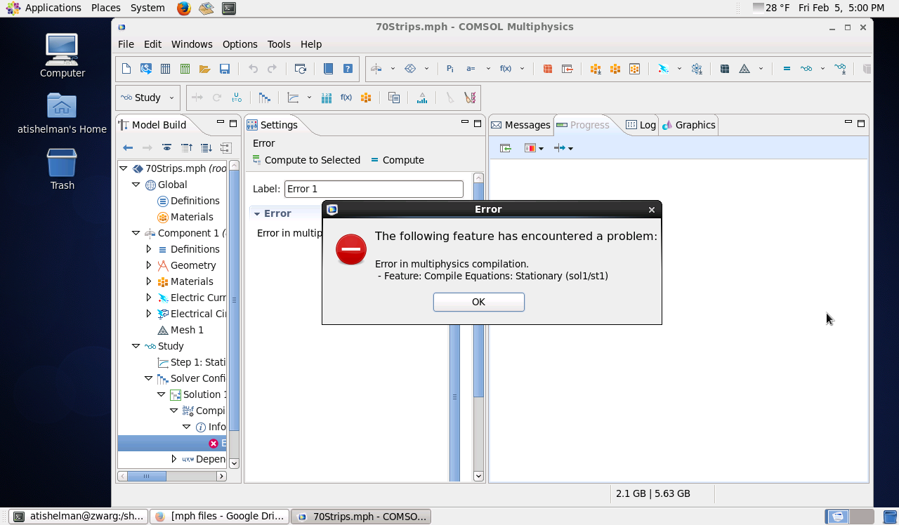Select the Electrical Circuit node
This screenshot has height=525, width=899.
pos(192,314)
